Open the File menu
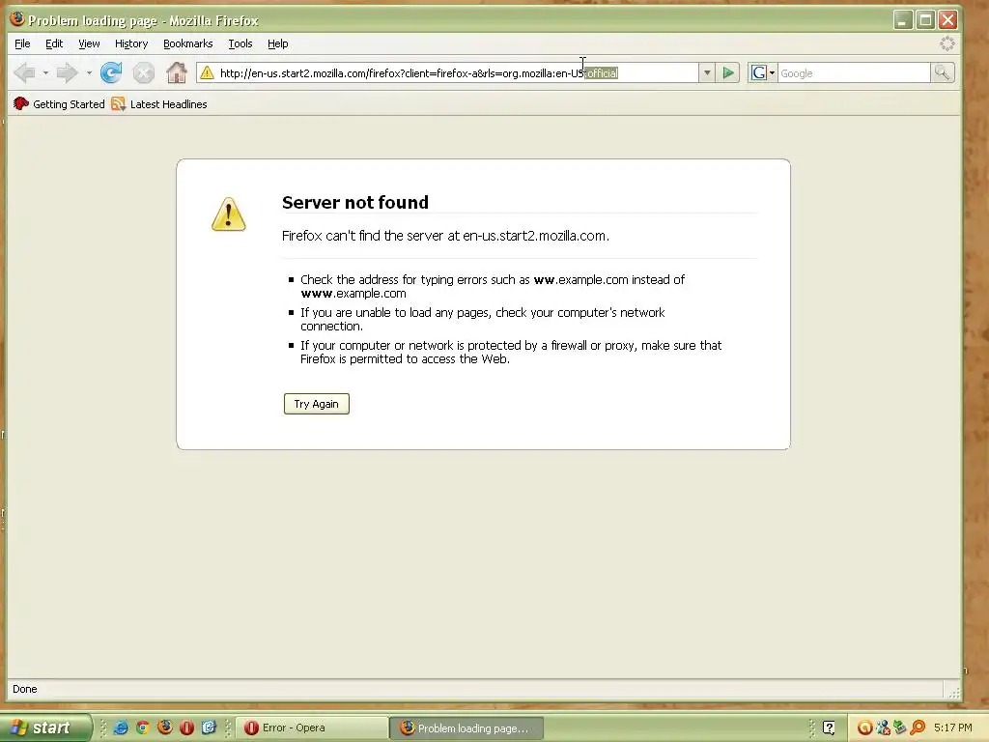 (x=22, y=43)
